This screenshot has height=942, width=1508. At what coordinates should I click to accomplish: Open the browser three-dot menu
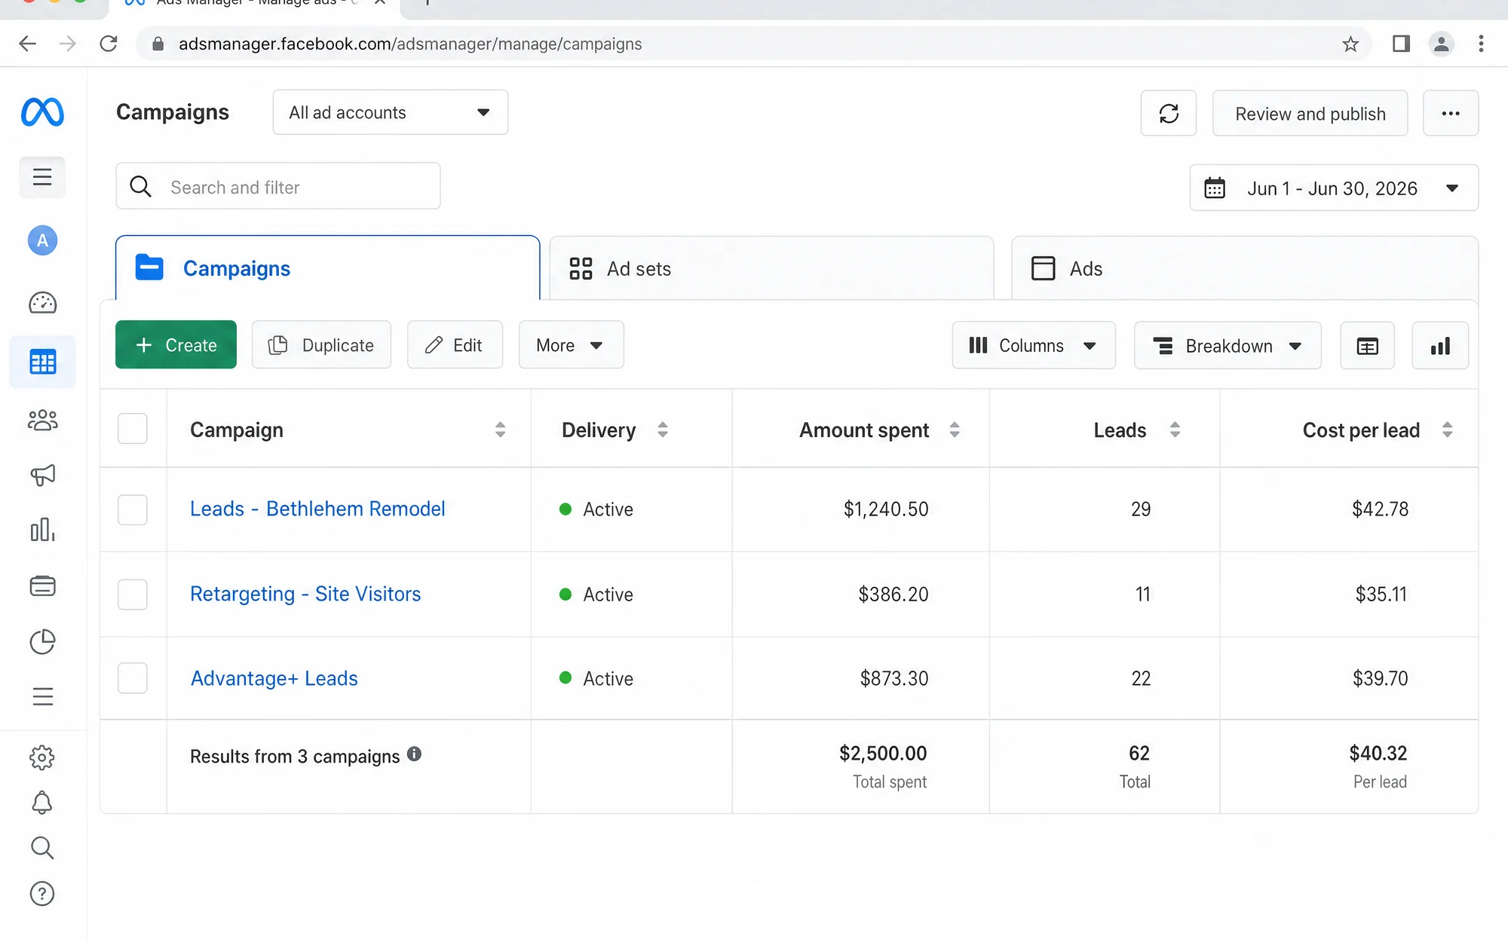click(x=1481, y=44)
